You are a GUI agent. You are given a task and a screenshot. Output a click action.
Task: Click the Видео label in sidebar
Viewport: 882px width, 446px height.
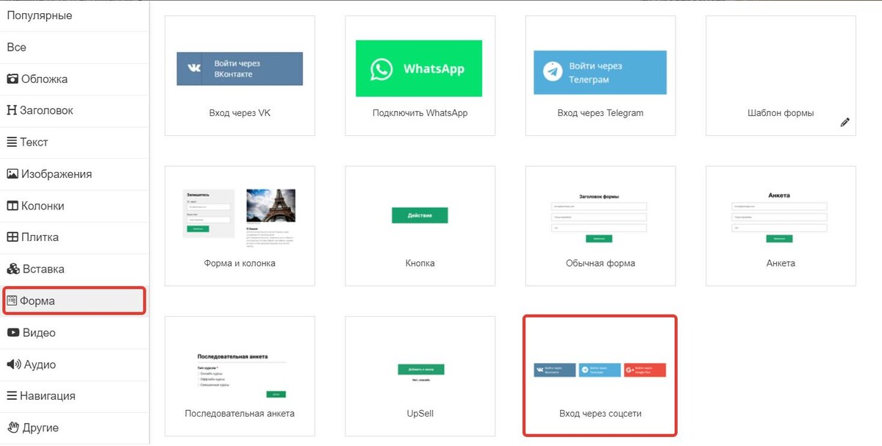click(39, 332)
